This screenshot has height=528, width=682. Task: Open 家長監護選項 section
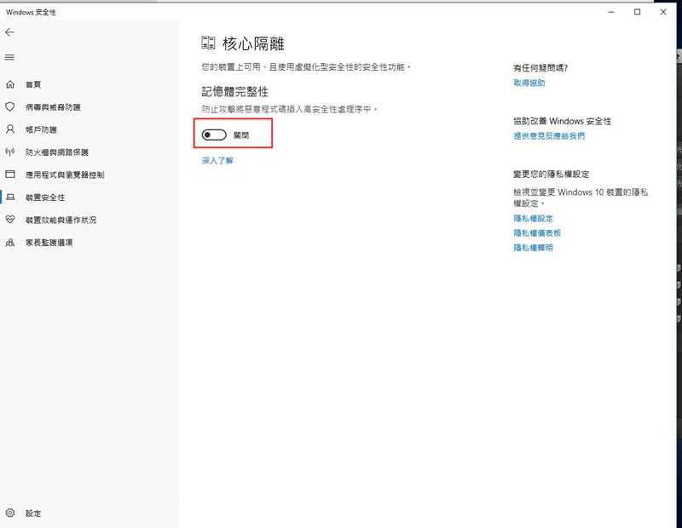[49, 243]
